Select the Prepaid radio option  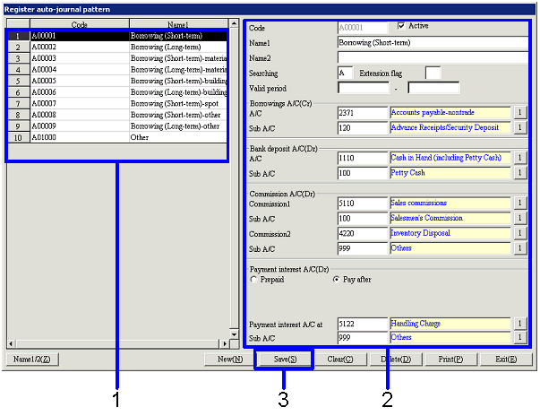(x=253, y=280)
